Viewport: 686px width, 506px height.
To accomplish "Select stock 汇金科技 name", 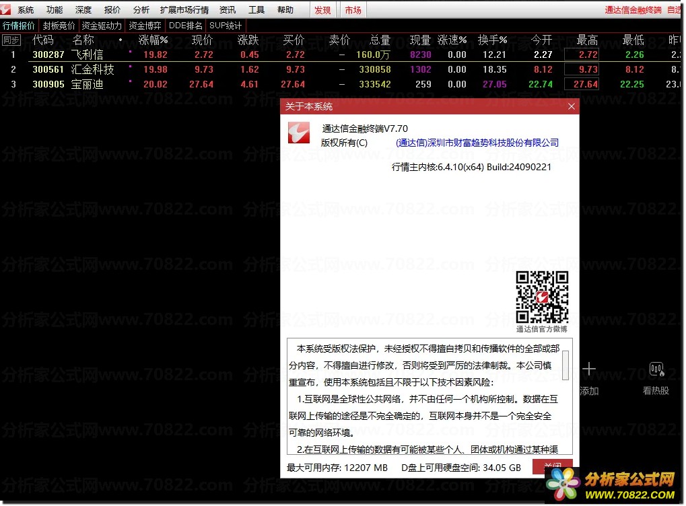I will [93, 69].
